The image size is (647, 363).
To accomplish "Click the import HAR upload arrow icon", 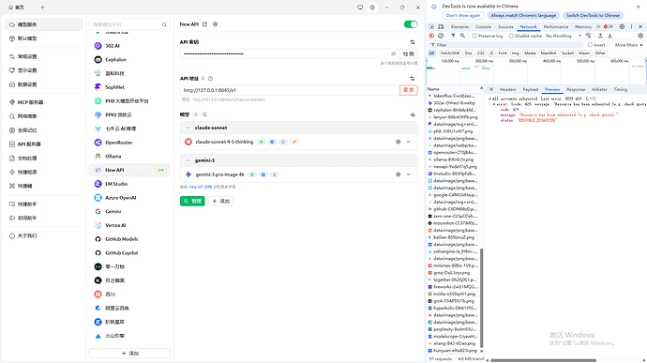I will (600, 36).
